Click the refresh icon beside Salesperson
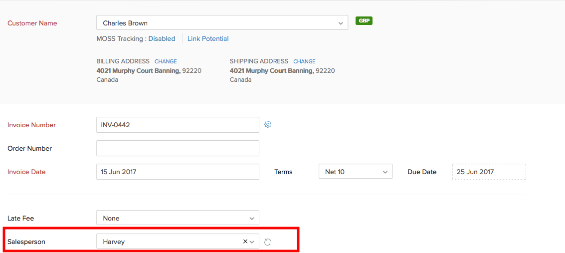 (x=268, y=242)
